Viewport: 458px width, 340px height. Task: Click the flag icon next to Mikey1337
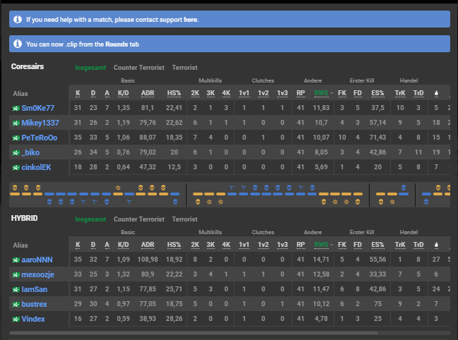tap(16, 123)
